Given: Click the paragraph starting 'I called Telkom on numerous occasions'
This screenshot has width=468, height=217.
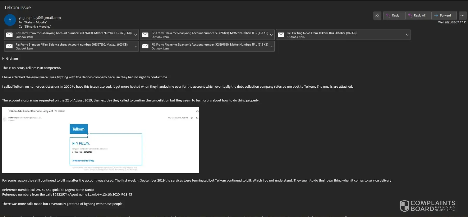Looking at the screenshot, I should tap(178, 87).
